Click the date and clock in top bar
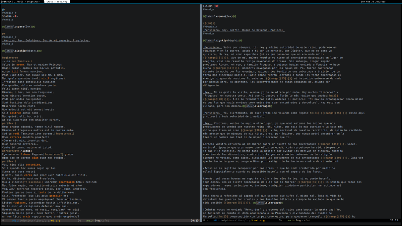Image resolution: width=402 pixels, height=226 pixels. (373, 2)
